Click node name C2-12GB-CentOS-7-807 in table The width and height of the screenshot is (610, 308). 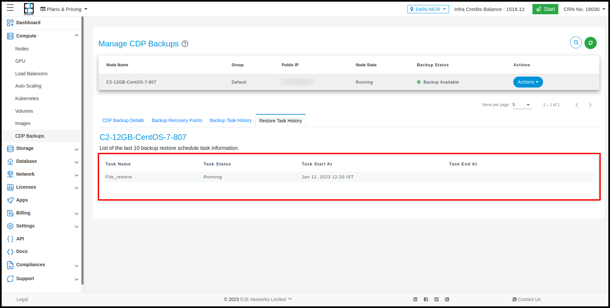(x=131, y=82)
